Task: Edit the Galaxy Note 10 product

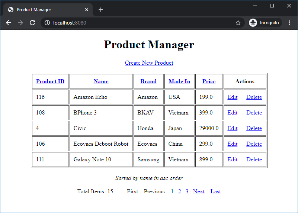Action: click(x=233, y=159)
